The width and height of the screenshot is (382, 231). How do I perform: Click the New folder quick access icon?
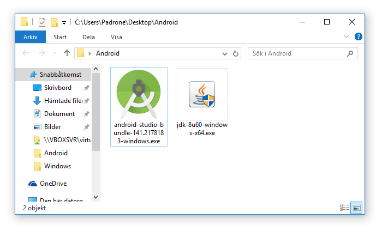[x=54, y=22]
